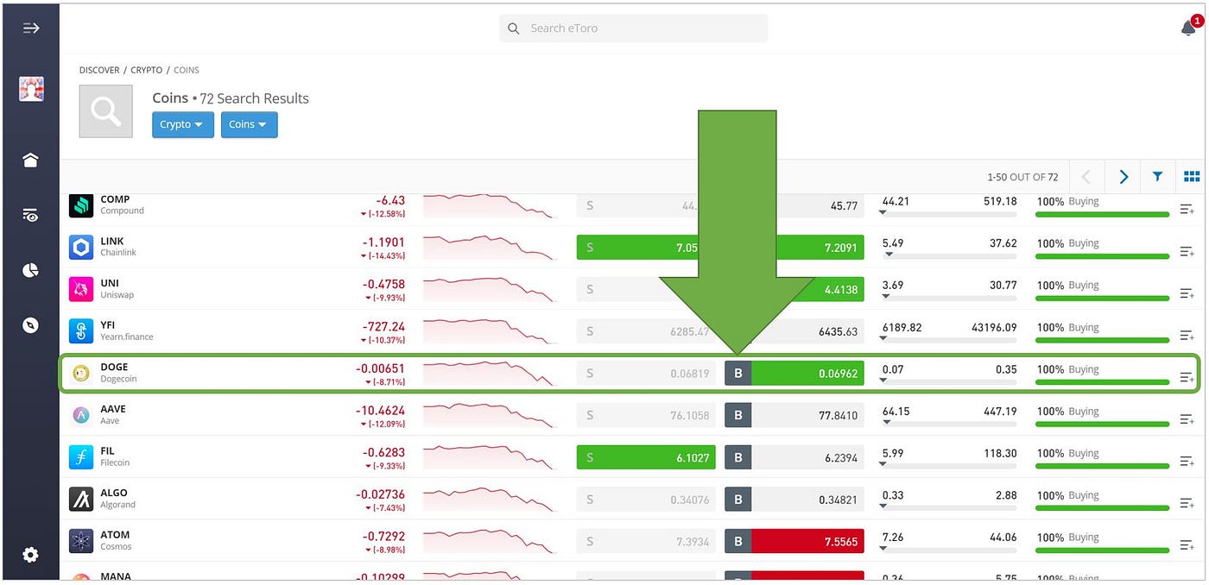Screen dimensions: 1209x585
Task: Click Buy B button for FIL
Action: (737, 457)
